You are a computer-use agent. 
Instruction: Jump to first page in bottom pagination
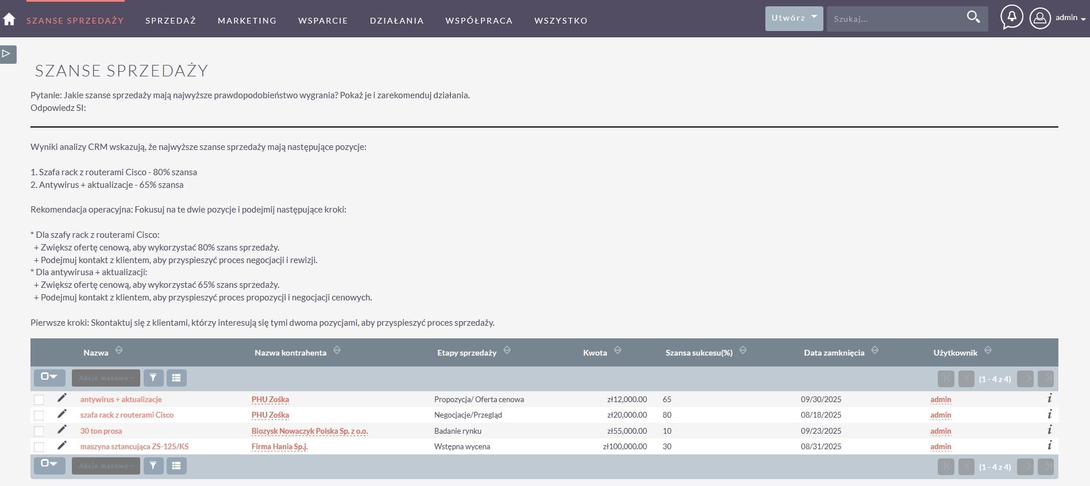coord(946,466)
